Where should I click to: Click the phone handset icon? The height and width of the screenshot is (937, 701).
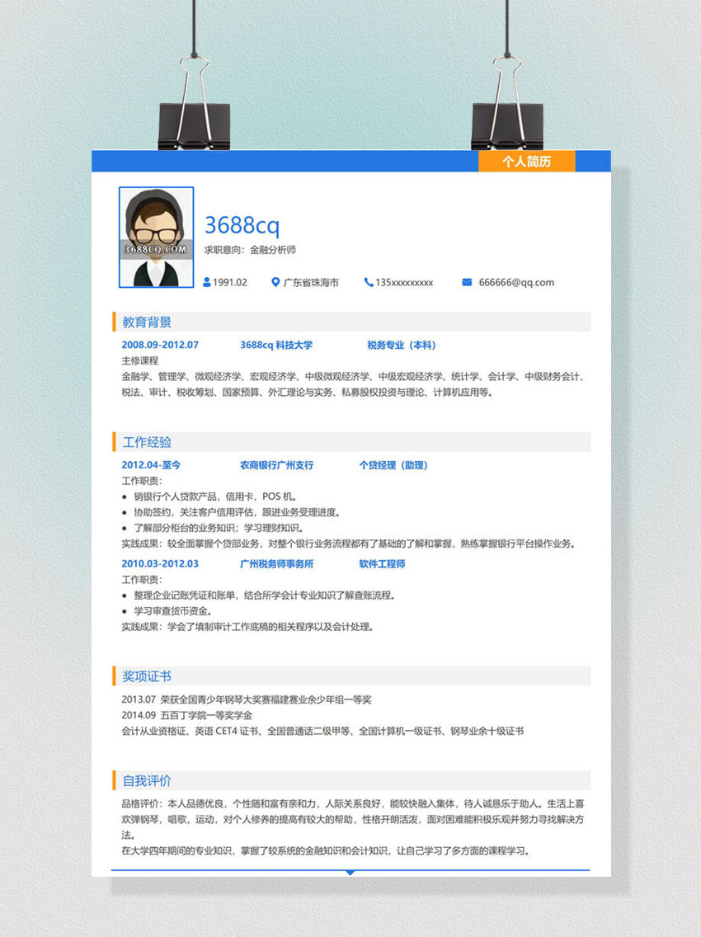[x=368, y=282]
